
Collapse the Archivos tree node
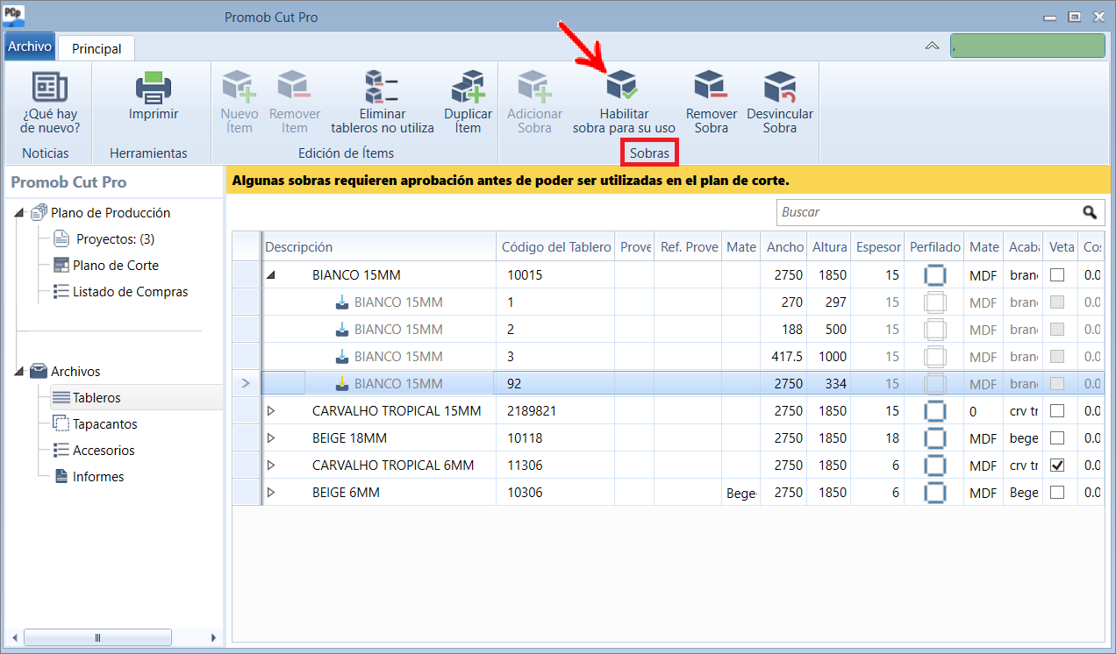pos(20,372)
